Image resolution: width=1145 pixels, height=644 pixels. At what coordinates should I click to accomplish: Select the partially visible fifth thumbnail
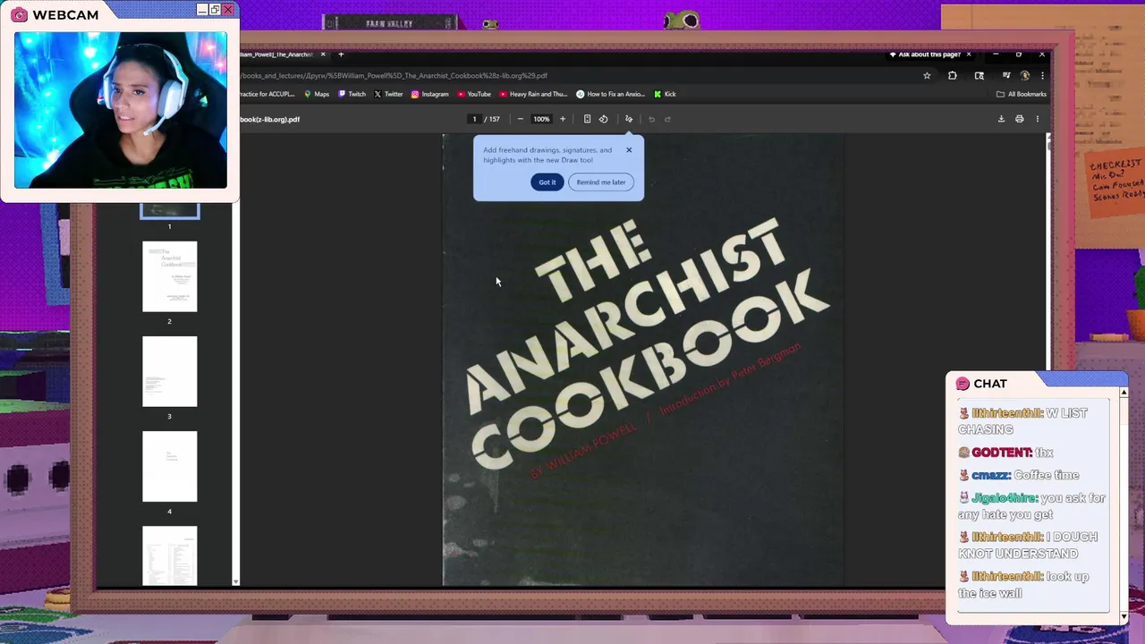tap(169, 555)
